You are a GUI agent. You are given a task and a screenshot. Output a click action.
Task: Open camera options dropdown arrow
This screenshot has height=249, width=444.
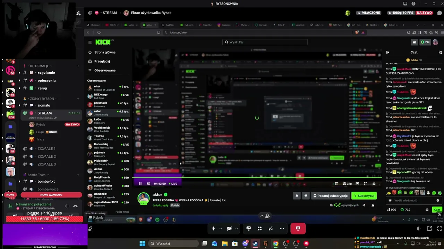click(237, 228)
